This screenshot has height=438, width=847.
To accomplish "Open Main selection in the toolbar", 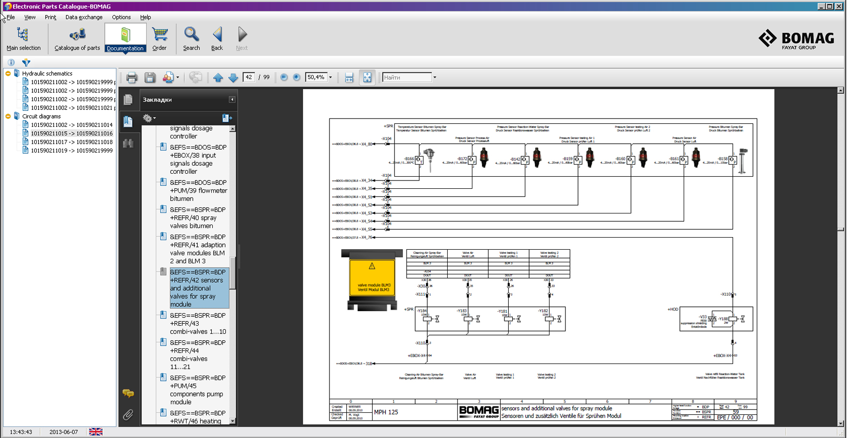I will click(23, 39).
